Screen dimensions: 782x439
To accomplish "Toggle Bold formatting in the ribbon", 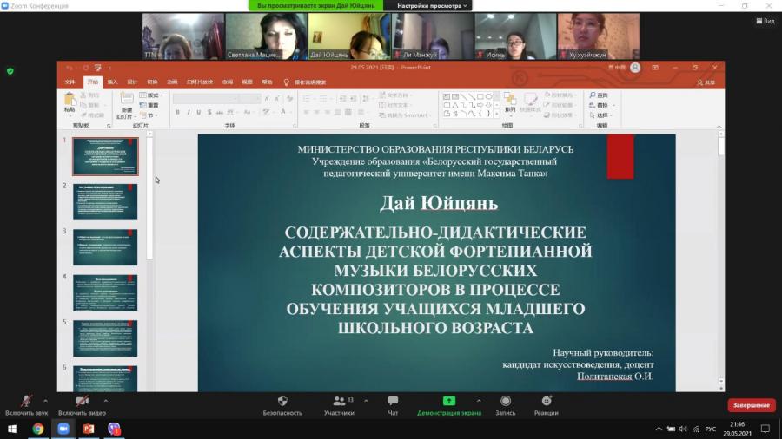I will click(177, 113).
